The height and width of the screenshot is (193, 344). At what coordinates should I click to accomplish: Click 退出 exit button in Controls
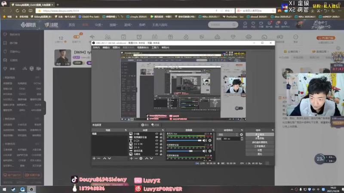click(260, 154)
